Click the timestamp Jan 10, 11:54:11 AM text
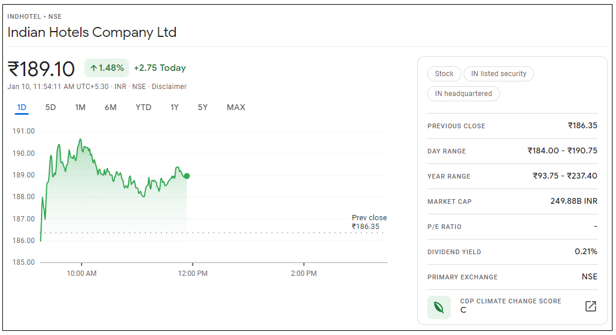This screenshot has width=616, height=335. [41, 87]
